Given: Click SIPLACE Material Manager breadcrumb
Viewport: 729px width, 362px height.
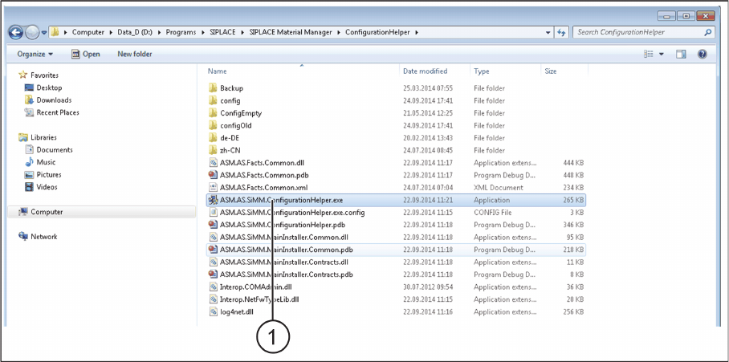Looking at the screenshot, I should tap(291, 33).
